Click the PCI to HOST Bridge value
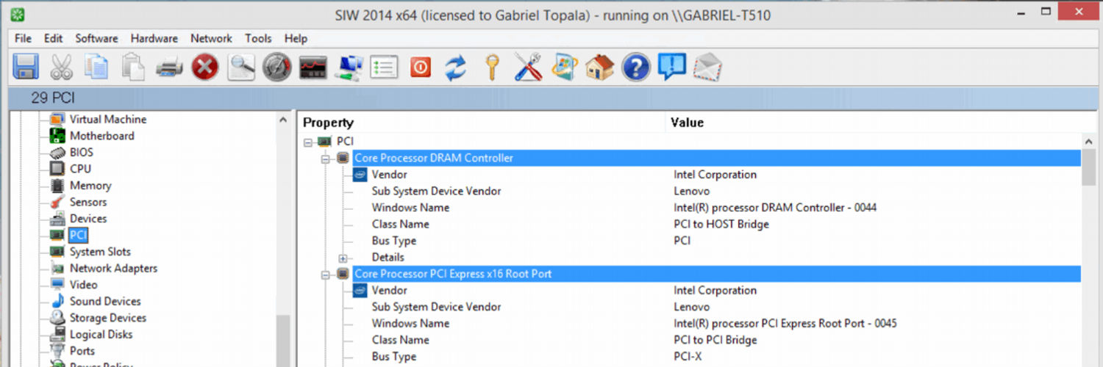Viewport: 1103px width, 367px height. (721, 225)
